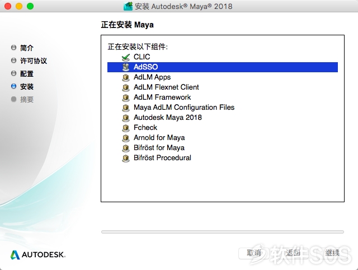The image size is (358, 270).
Task: Select the active 安装 step bullet
Action: tap(13, 86)
